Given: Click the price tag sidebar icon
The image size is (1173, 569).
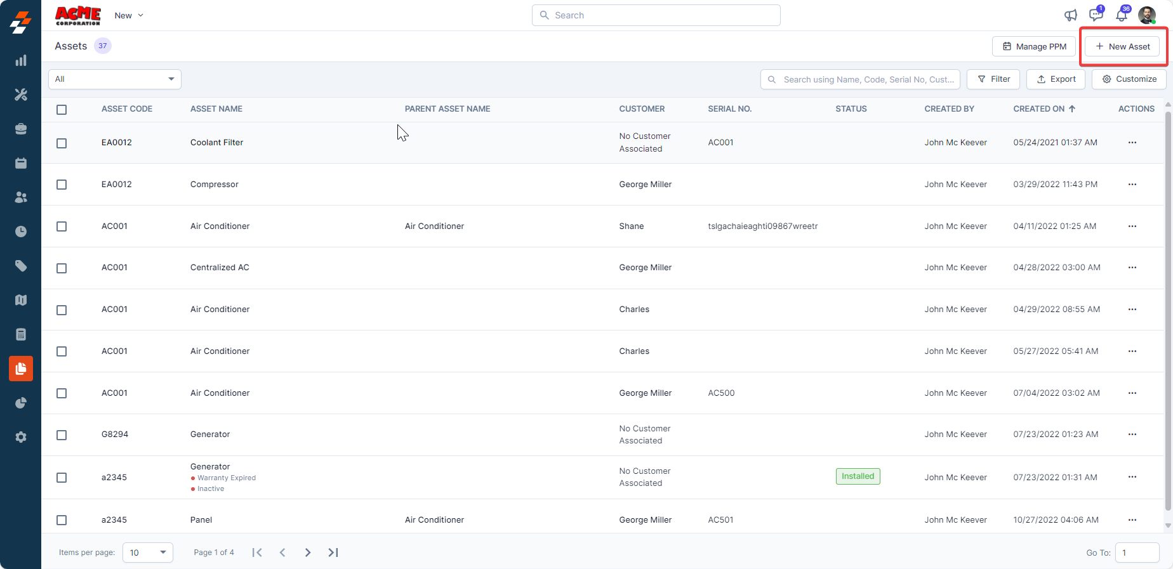Looking at the screenshot, I should coord(21,266).
